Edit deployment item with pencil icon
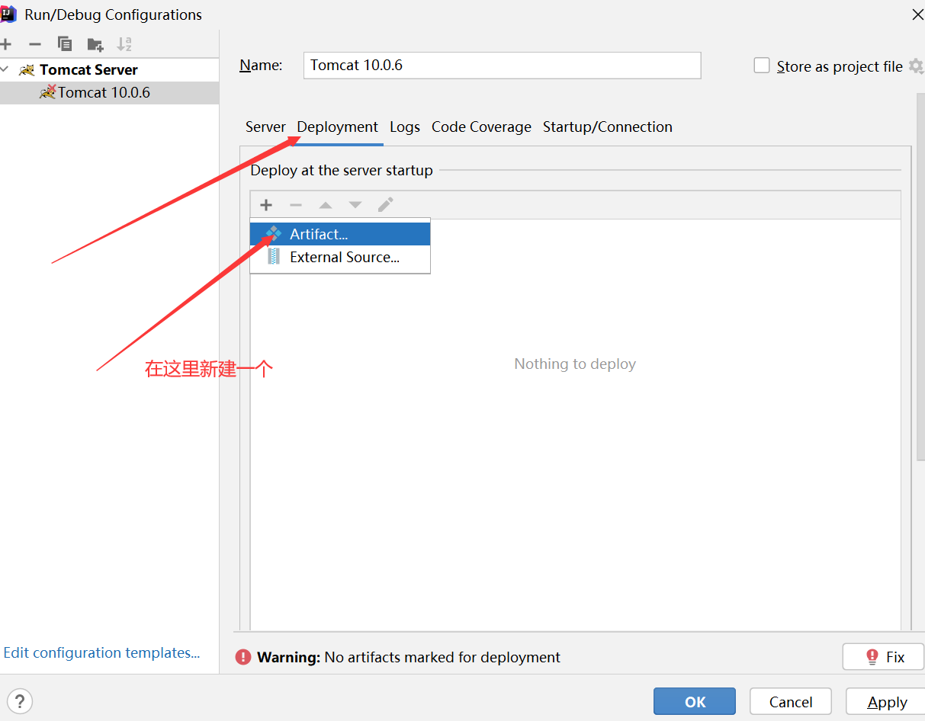This screenshot has height=721, width=925. (385, 204)
